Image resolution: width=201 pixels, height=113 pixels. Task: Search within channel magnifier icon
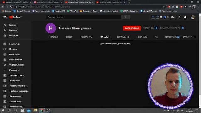(156, 37)
